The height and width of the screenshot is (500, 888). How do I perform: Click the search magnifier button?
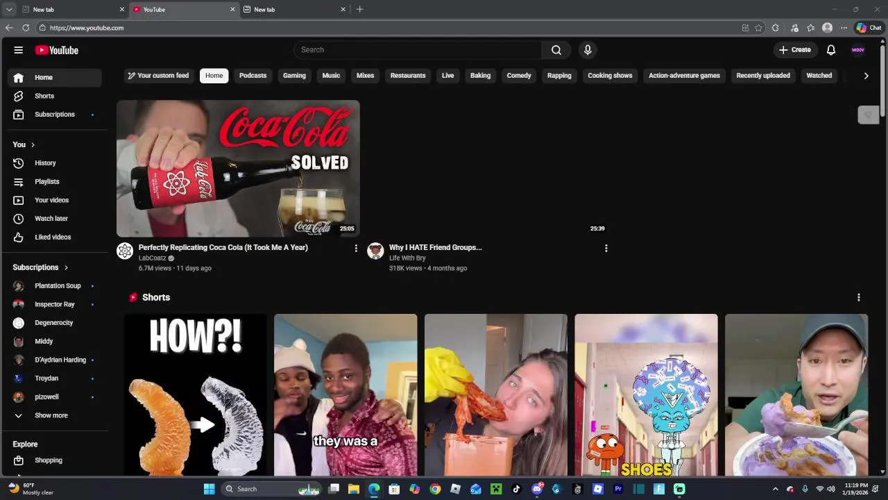556,50
